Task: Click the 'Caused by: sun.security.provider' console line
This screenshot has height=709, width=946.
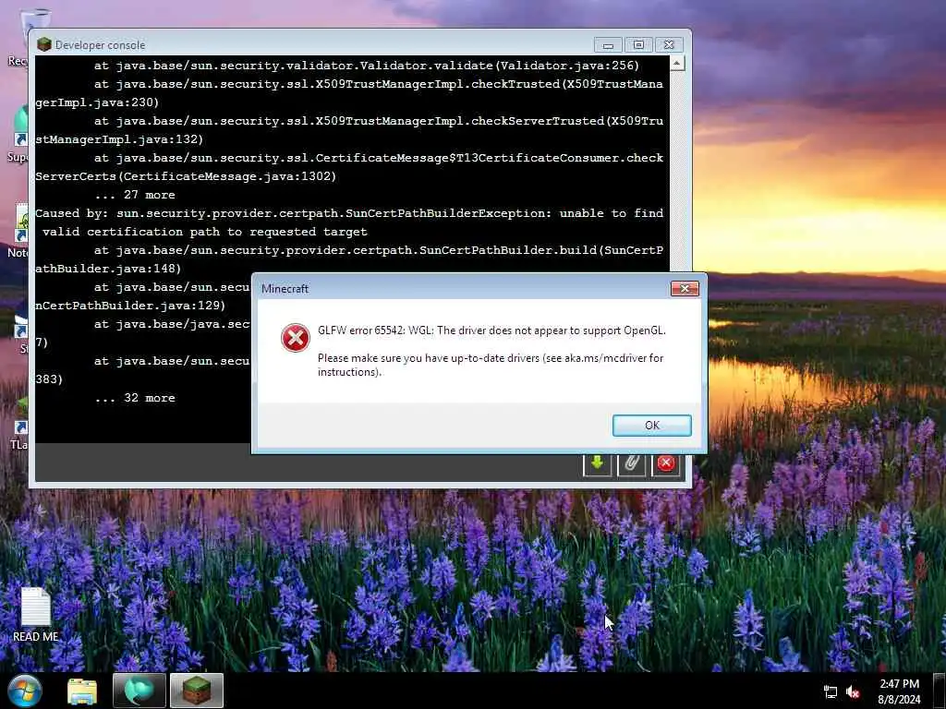Action: (x=349, y=213)
